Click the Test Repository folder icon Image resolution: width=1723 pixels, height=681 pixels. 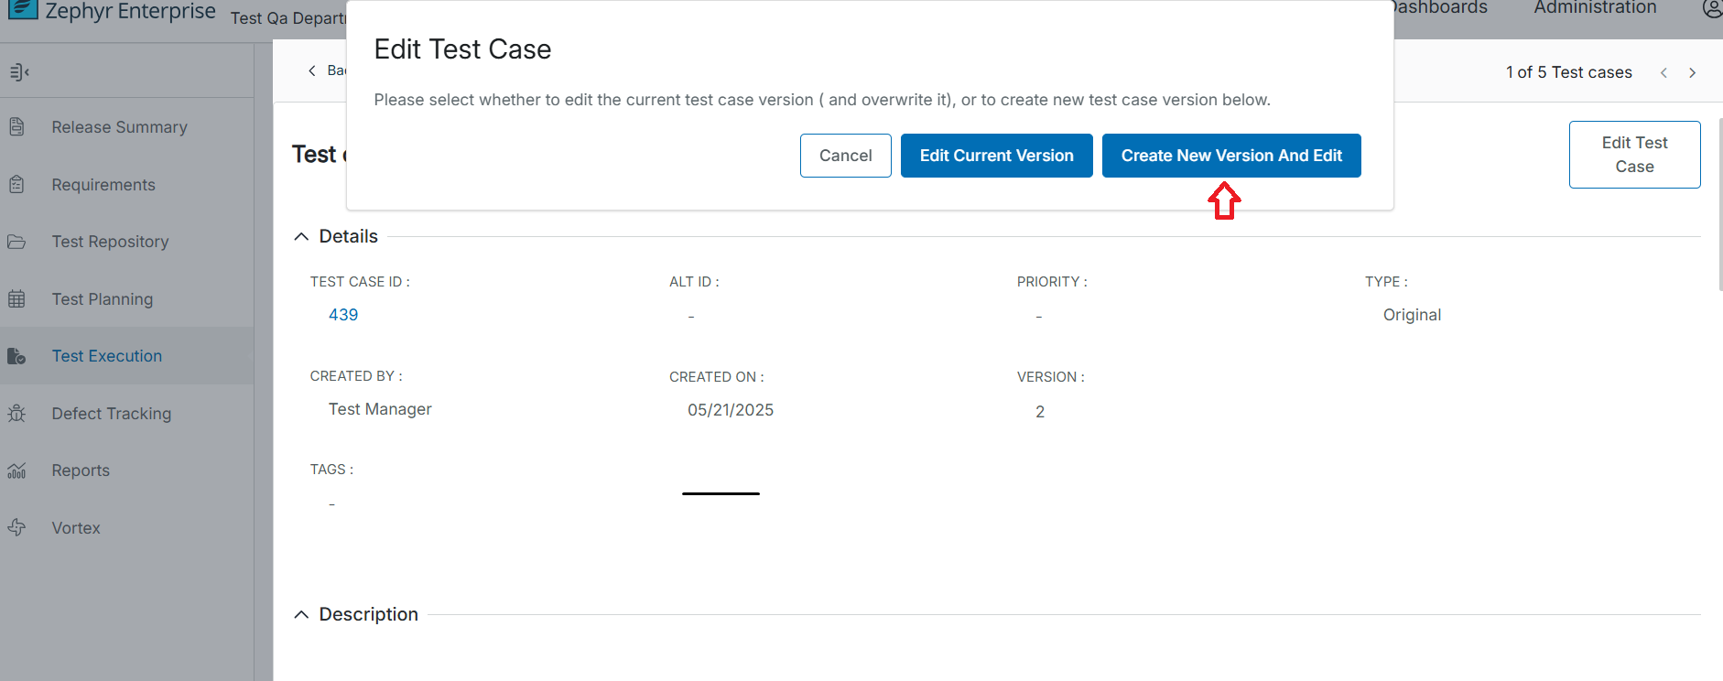[x=16, y=242]
